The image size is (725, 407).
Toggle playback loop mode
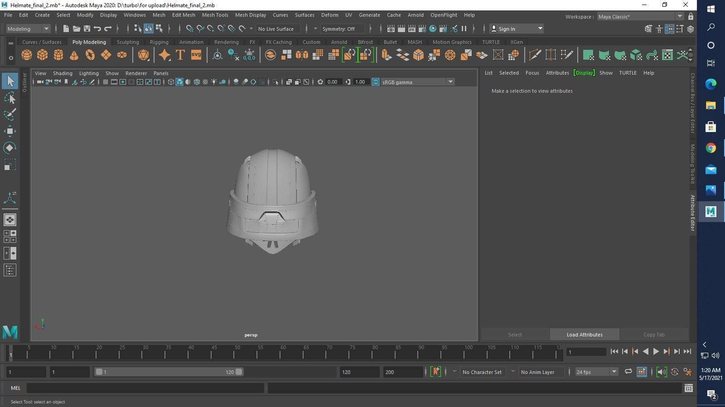[628, 372]
